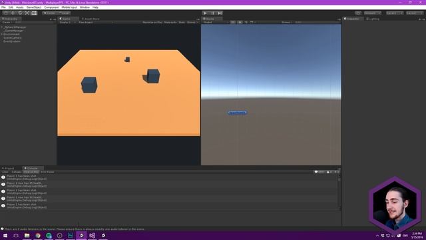The width and height of the screenshot is (426, 240).
Task: Toggle Scene view audio
Action: tap(246, 22)
